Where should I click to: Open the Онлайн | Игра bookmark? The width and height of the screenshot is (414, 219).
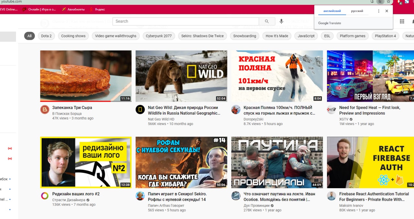pos(39,9)
